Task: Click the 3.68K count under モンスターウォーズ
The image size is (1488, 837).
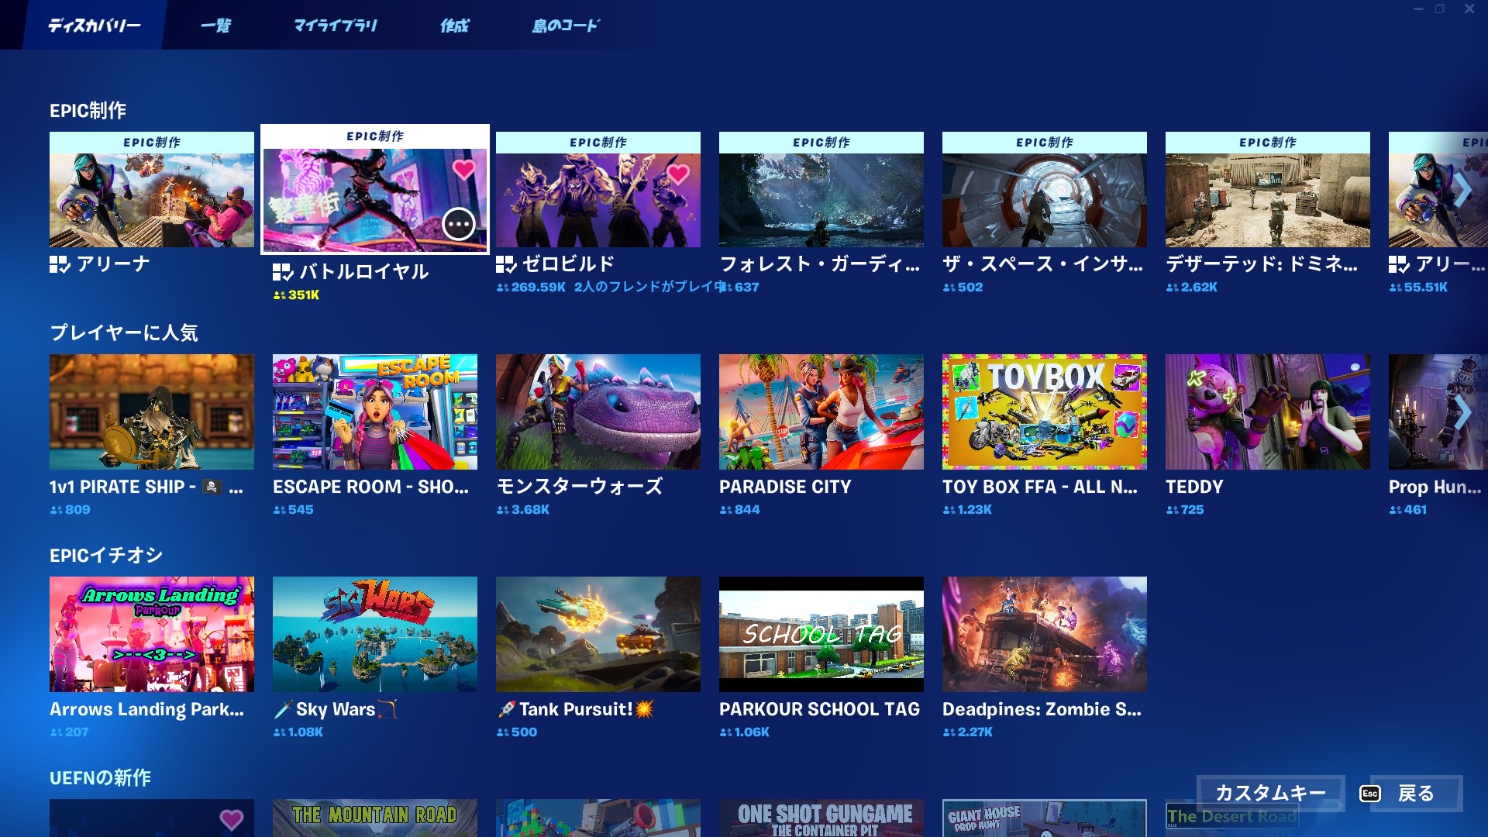Action: (523, 510)
